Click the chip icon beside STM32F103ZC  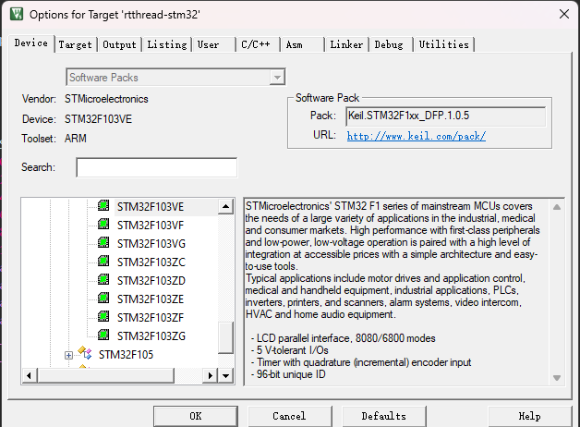coord(103,262)
